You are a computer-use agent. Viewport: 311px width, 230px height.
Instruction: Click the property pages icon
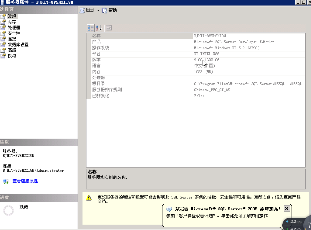[109, 28]
